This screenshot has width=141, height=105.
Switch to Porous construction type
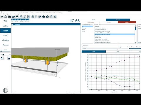click(x=6, y=45)
